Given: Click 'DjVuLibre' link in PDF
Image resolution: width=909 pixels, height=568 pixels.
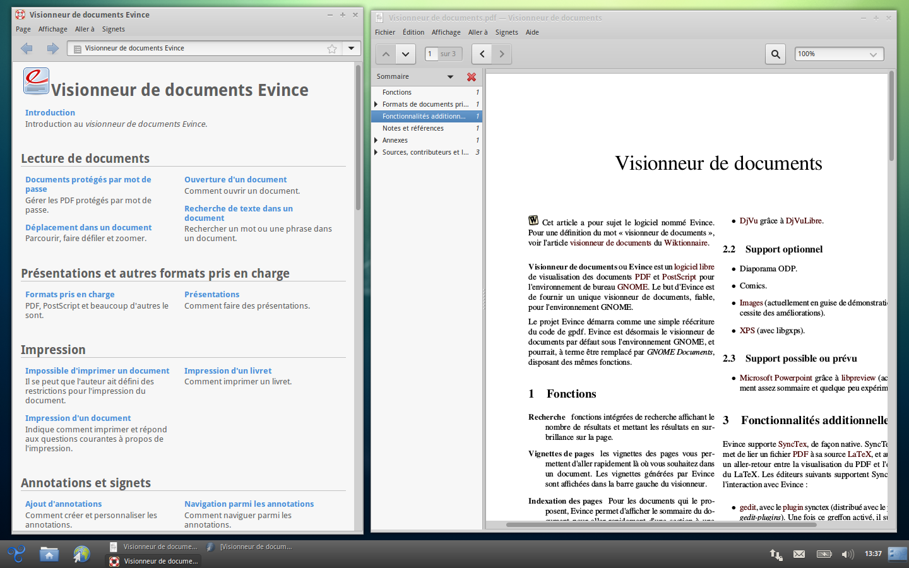Looking at the screenshot, I should pyautogui.click(x=804, y=221).
